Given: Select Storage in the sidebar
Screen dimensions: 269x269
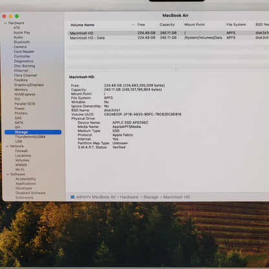Looking at the screenshot, I should [x=33, y=132].
